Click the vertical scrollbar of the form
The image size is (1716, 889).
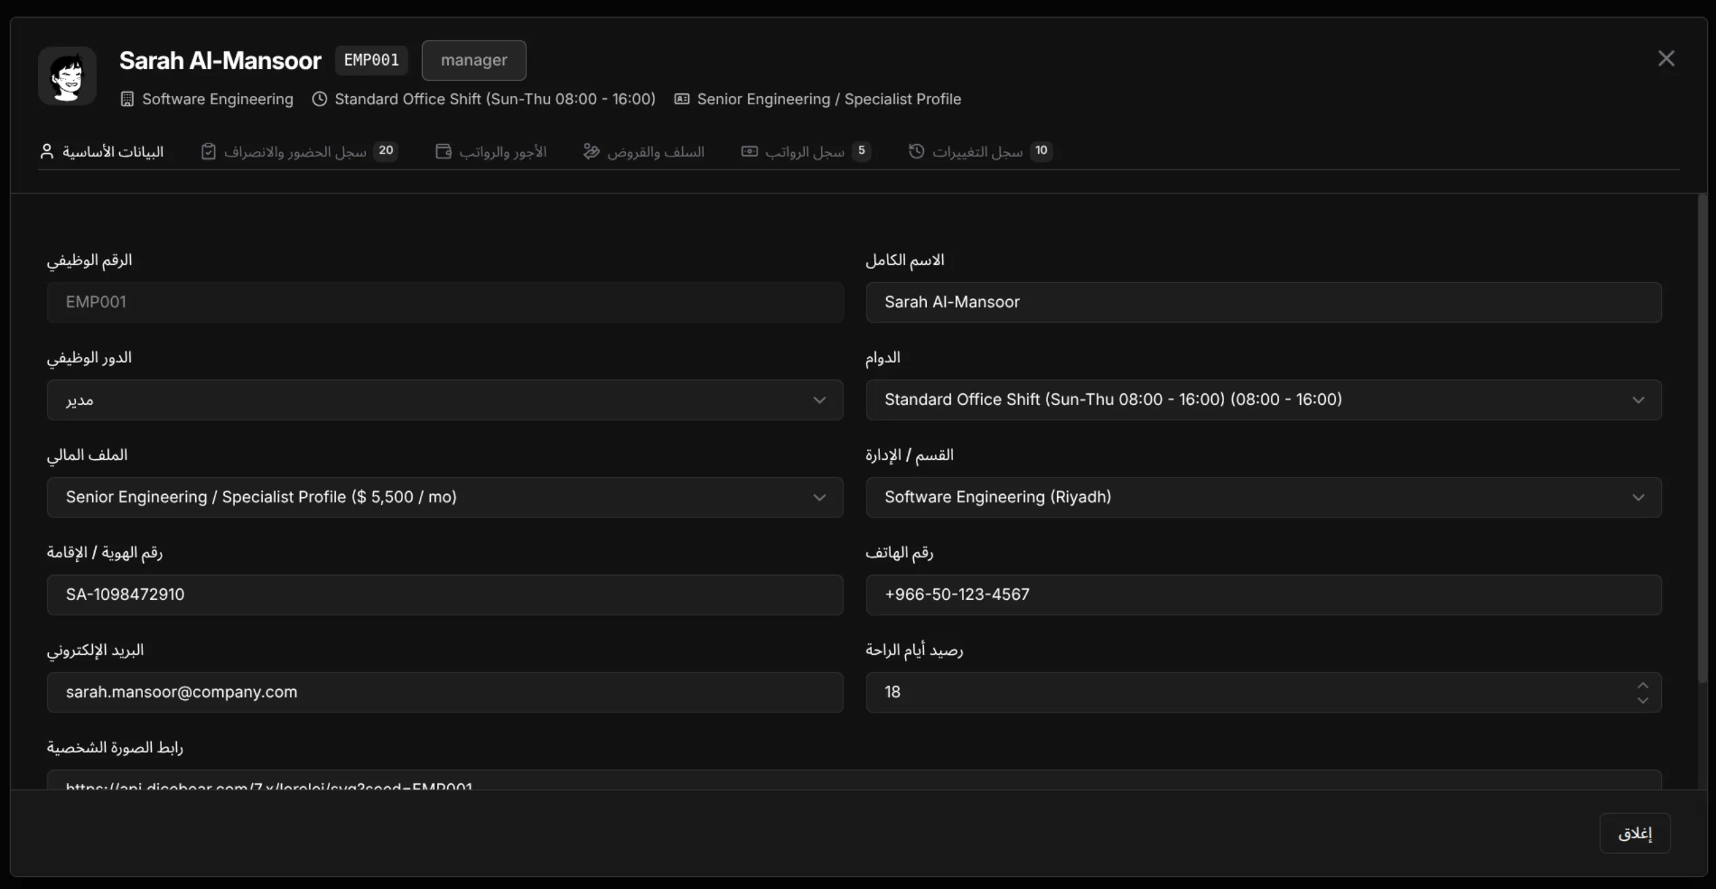pos(1702,439)
